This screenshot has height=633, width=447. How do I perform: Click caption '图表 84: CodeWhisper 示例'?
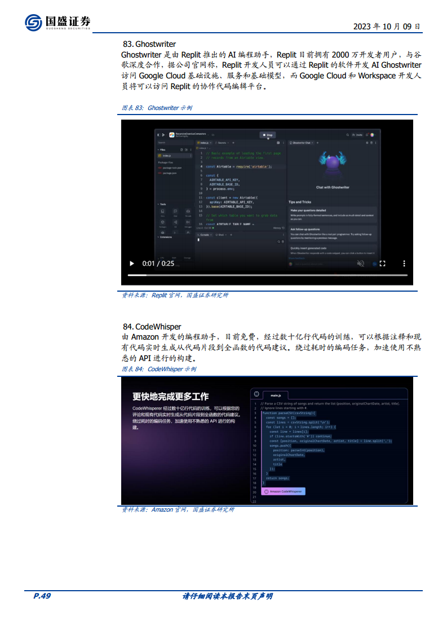click(x=159, y=369)
